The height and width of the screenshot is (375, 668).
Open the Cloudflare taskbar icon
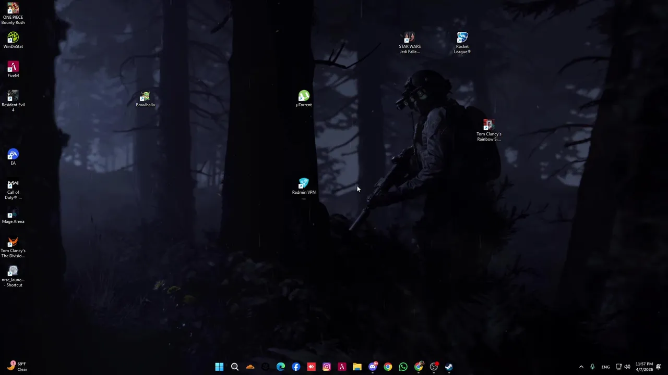[250, 367]
